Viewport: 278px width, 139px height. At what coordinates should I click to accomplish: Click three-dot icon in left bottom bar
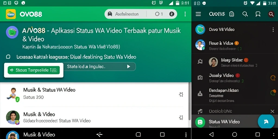[186, 134]
